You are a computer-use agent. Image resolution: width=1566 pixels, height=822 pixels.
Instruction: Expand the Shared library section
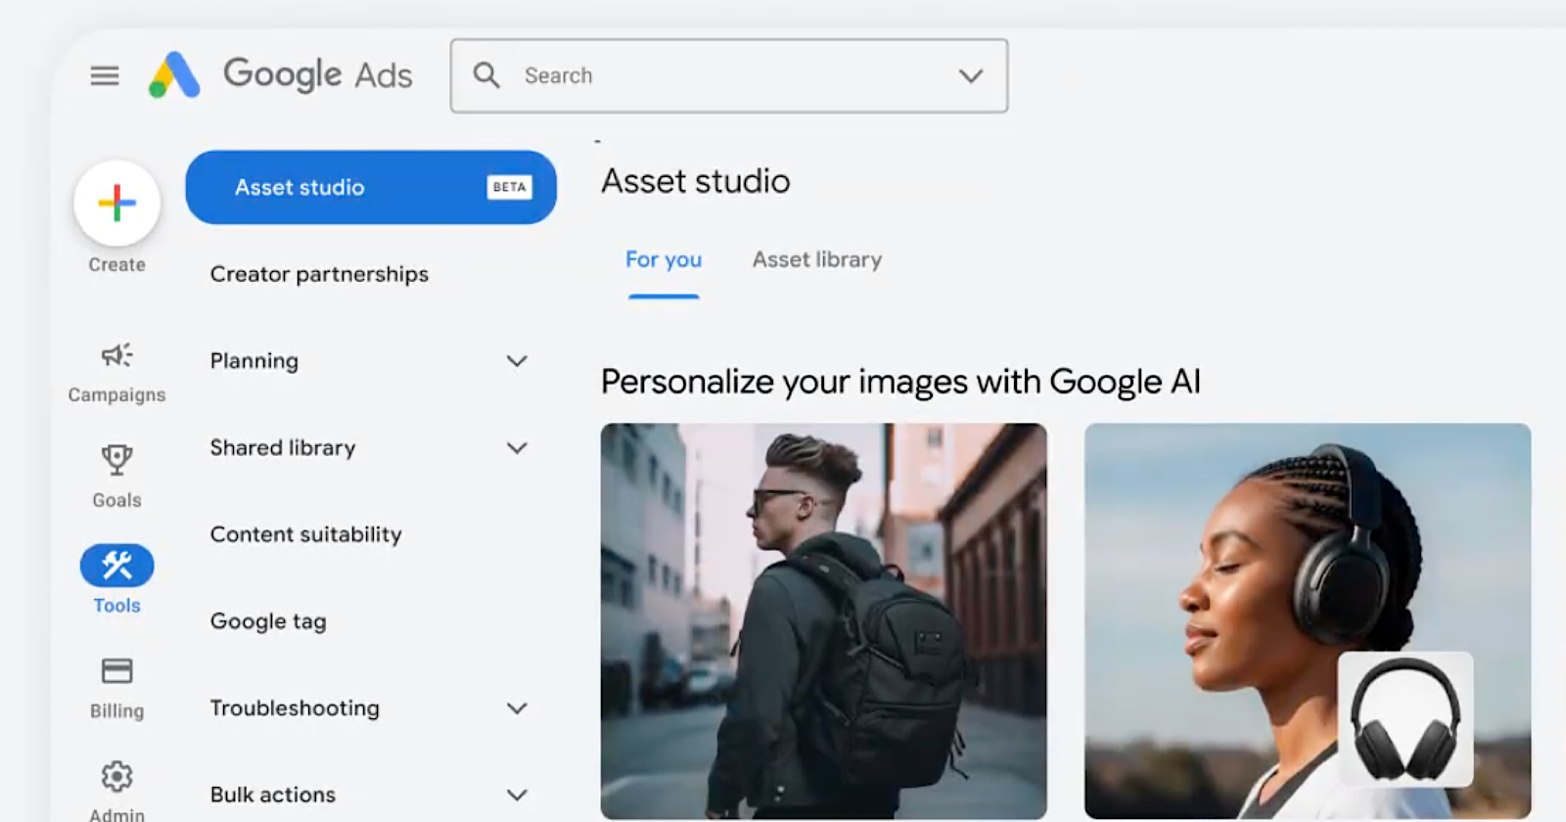pos(517,448)
